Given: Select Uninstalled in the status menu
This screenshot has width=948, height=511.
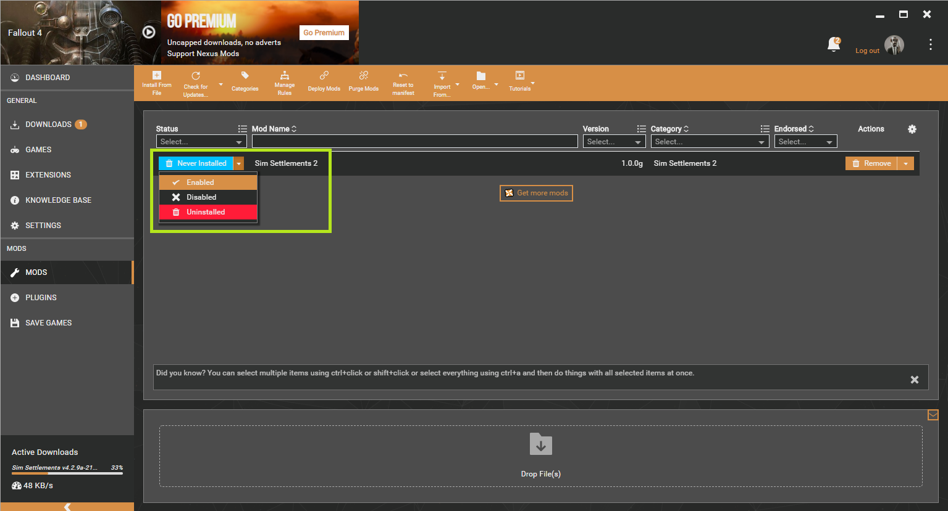Looking at the screenshot, I should point(208,212).
